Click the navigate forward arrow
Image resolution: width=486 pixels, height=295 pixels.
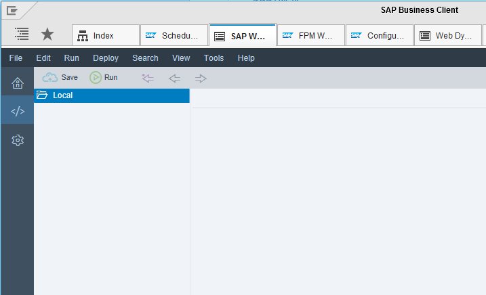coord(201,78)
